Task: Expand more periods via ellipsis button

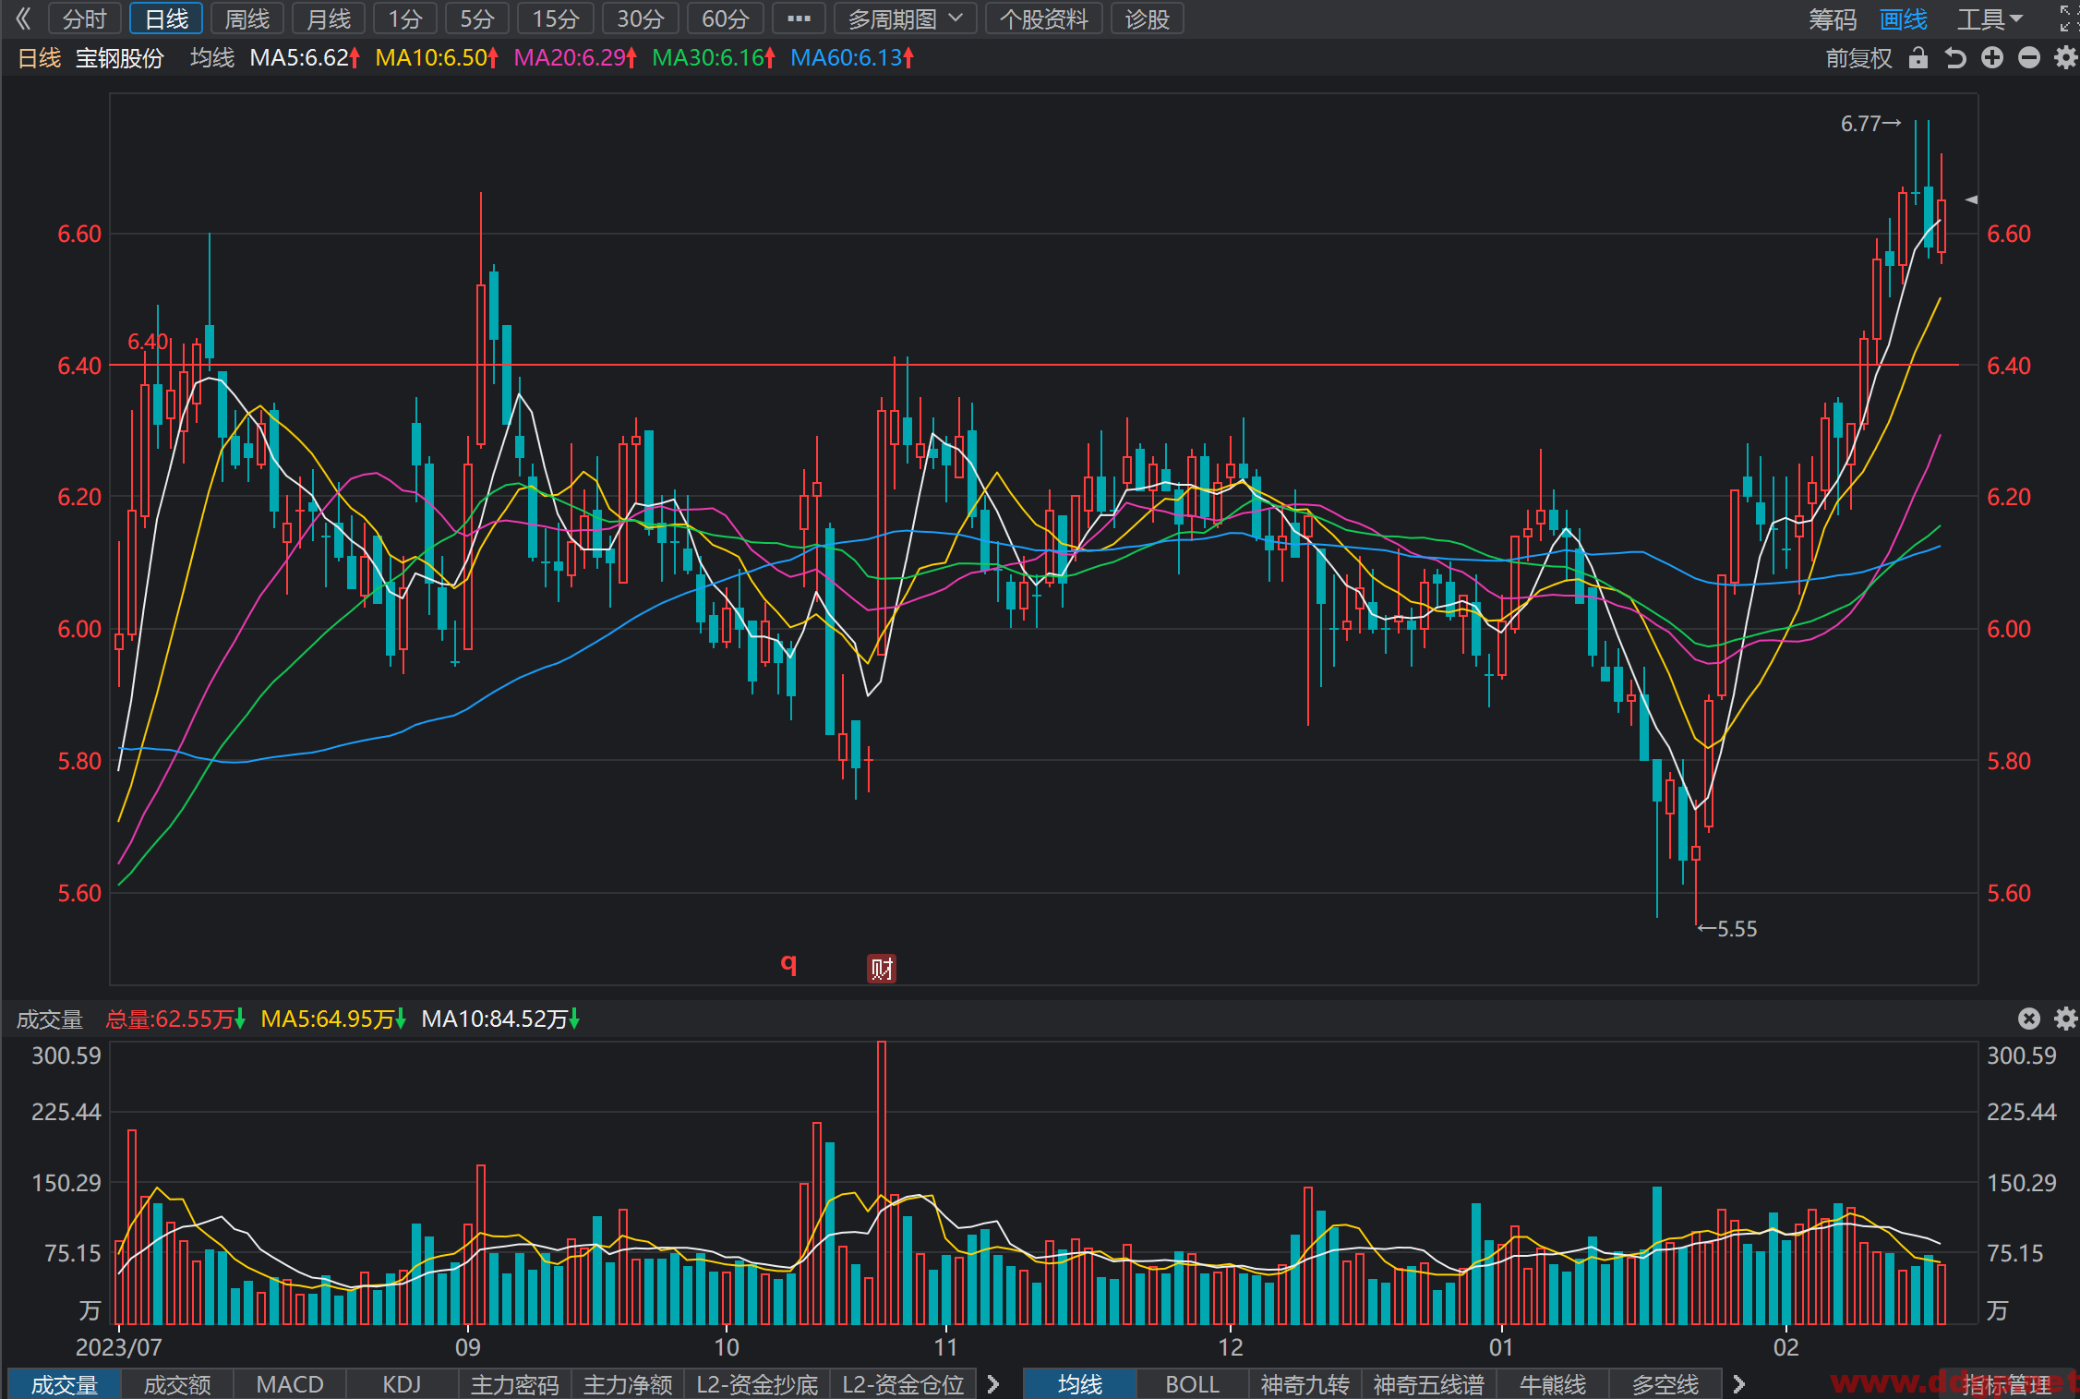Action: tap(799, 18)
